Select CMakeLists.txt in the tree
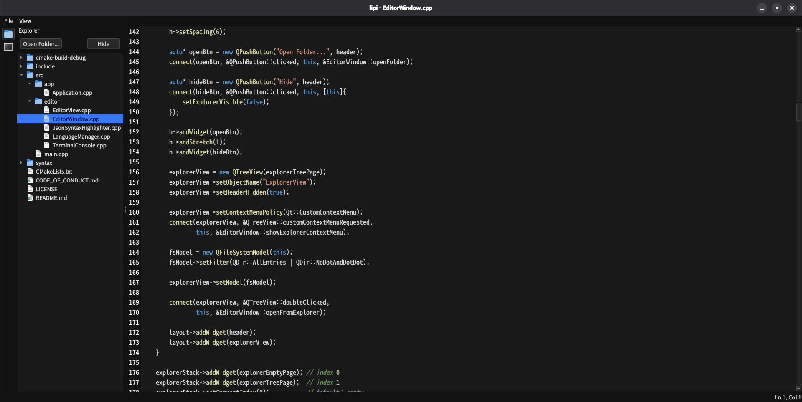802x402 pixels. pyautogui.click(x=54, y=172)
